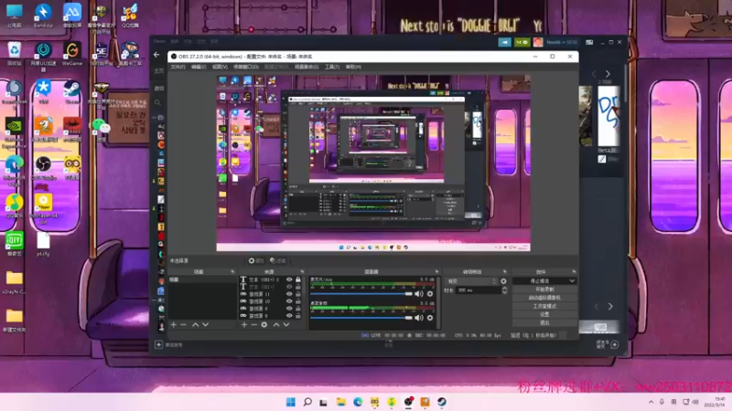Image resolution: width=732 pixels, height=411 pixels.
Task: Open the Edit menu in OBS
Action: tap(199, 67)
